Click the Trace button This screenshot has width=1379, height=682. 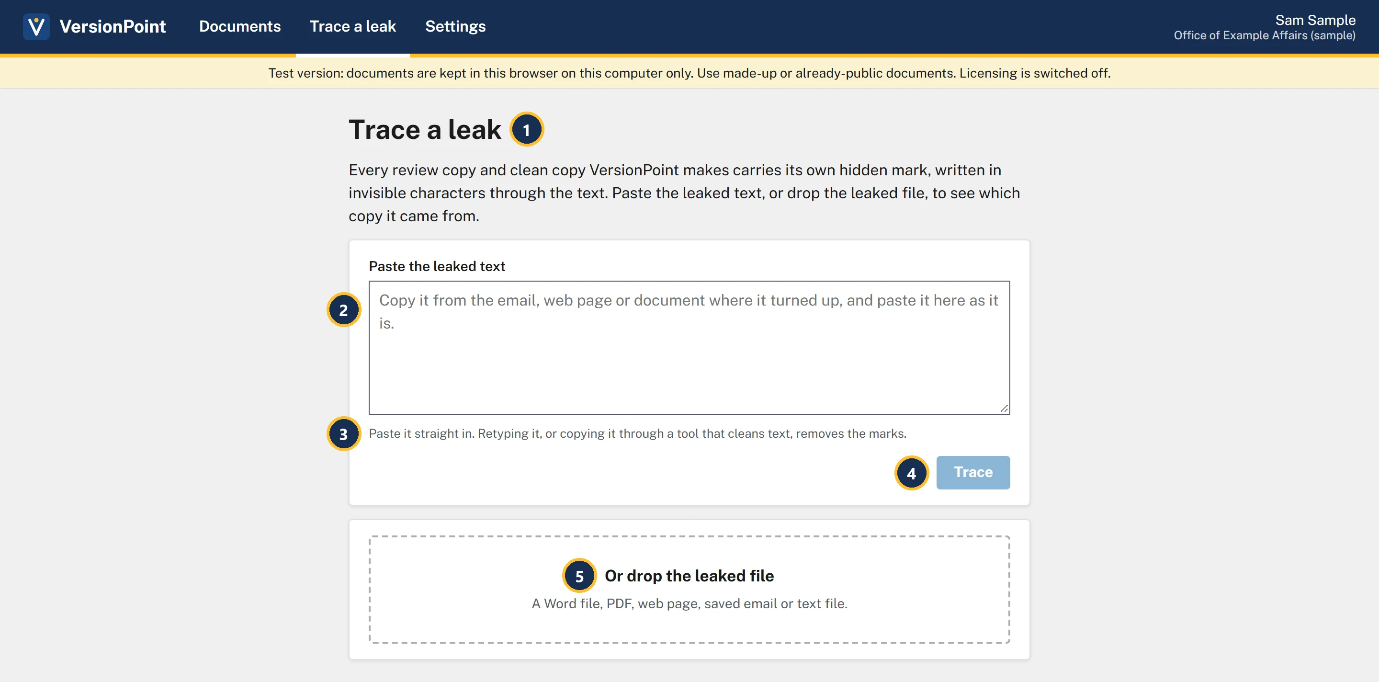[x=972, y=472]
